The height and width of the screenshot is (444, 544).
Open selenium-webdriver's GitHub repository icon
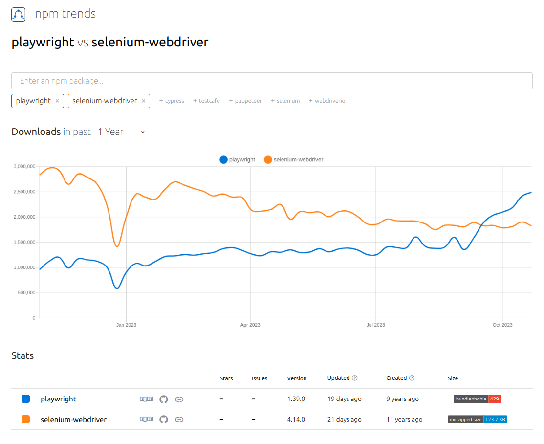[x=164, y=419]
